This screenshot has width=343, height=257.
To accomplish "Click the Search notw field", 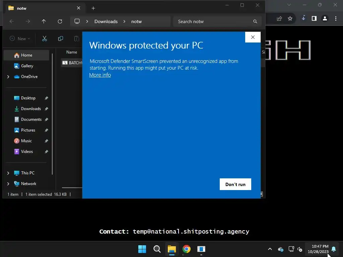I will (217, 21).
